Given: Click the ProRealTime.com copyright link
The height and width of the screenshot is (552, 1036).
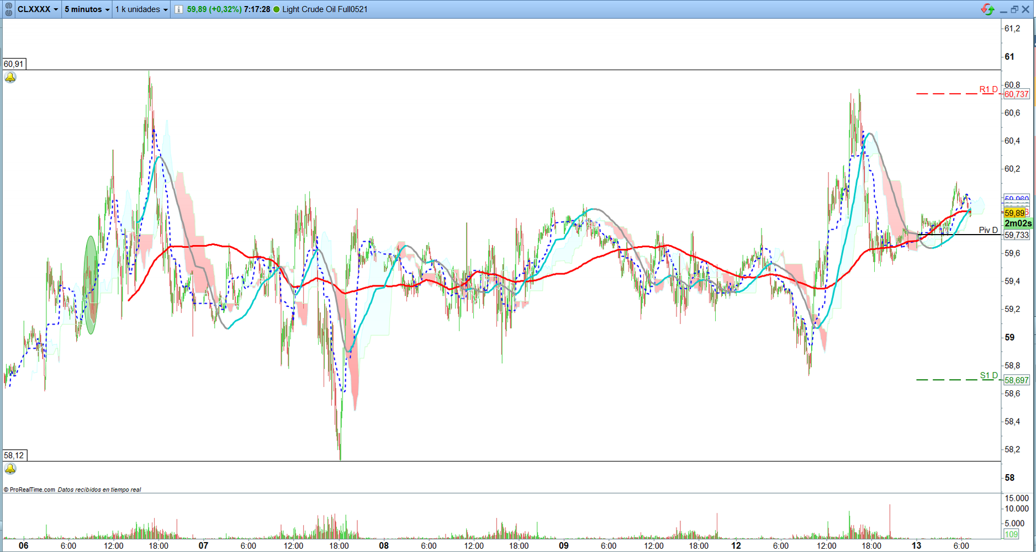Looking at the screenshot, I should 29,490.
